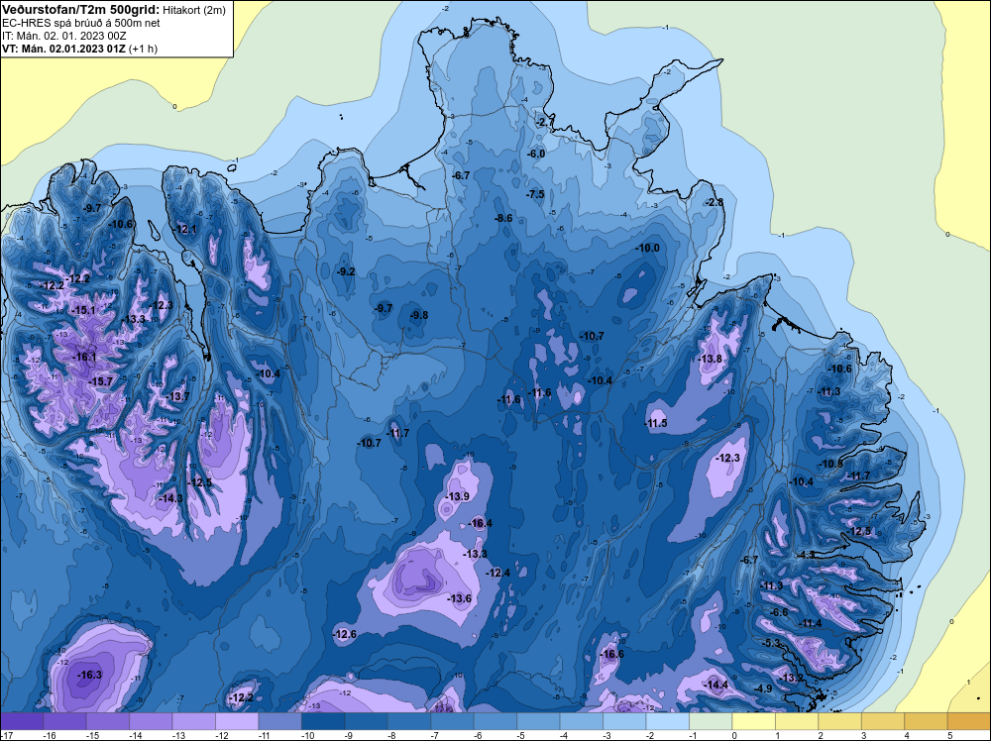
Task: Click the '(+1 h)' forecast offset text
Action: (143, 49)
